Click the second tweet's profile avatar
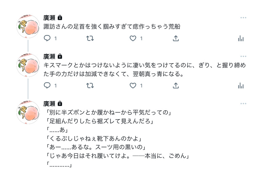Screen dimensions: 271x181 (28, 65)
